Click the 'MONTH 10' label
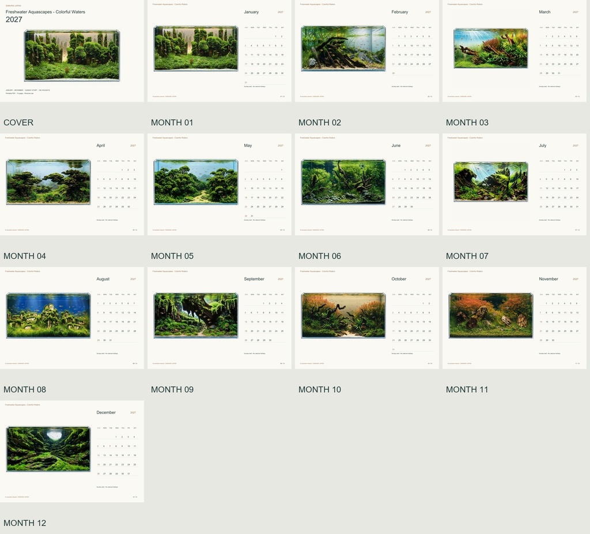 point(319,389)
